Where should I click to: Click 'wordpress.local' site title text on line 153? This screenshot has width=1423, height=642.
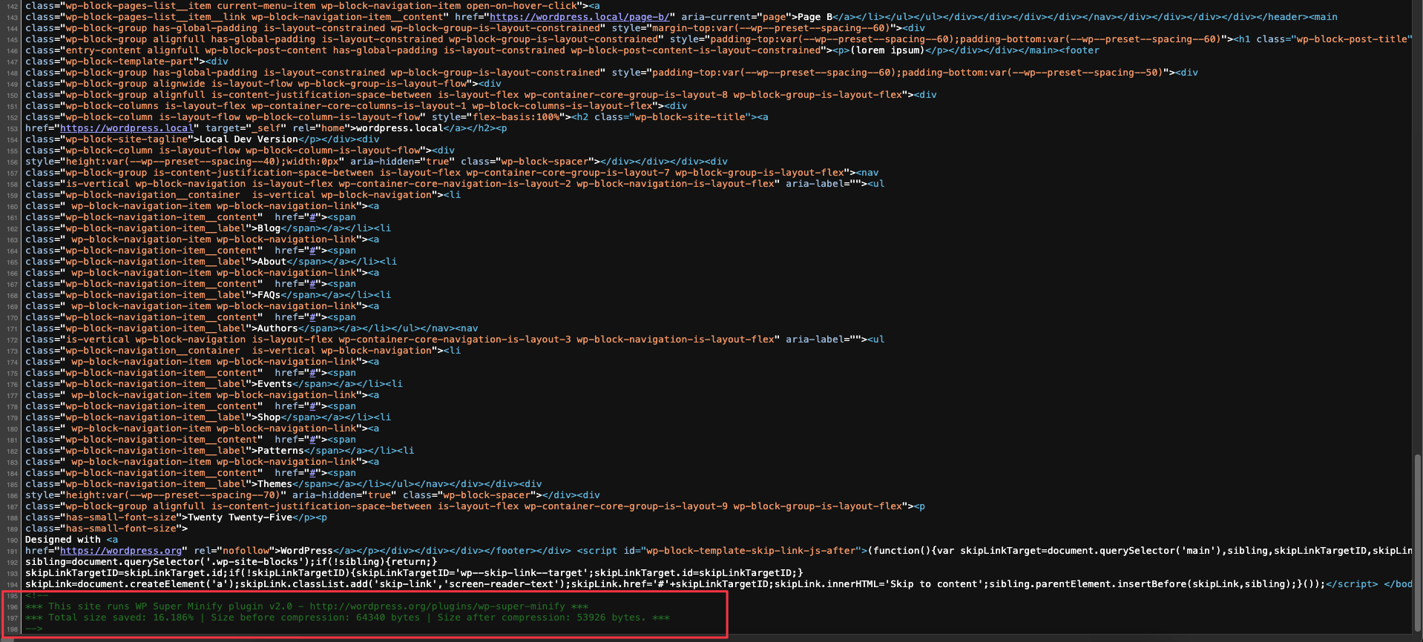400,128
